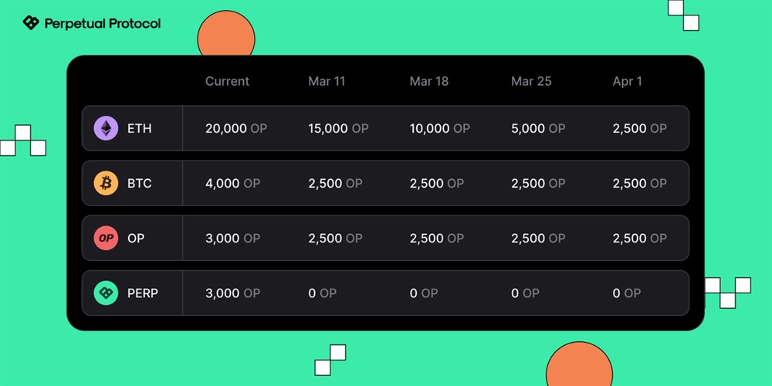Click the BTC row label
Screen dimensions: 772x386
click(x=139, y=183)
